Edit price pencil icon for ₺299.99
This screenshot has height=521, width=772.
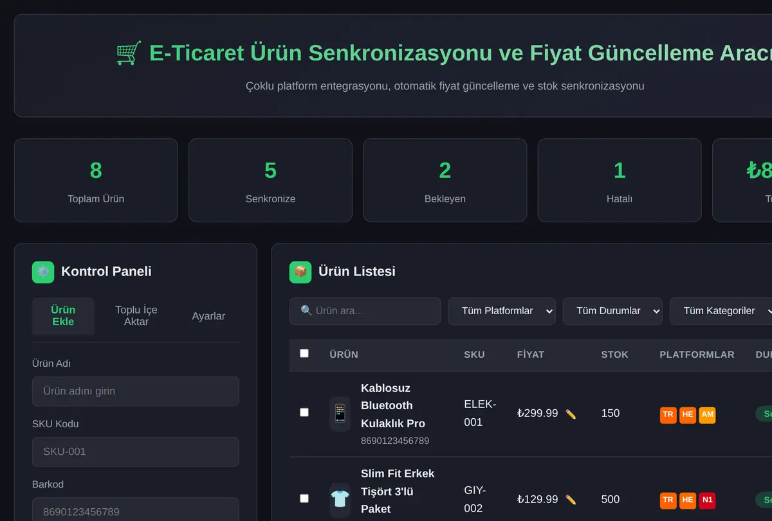click(x=571, y=414)
